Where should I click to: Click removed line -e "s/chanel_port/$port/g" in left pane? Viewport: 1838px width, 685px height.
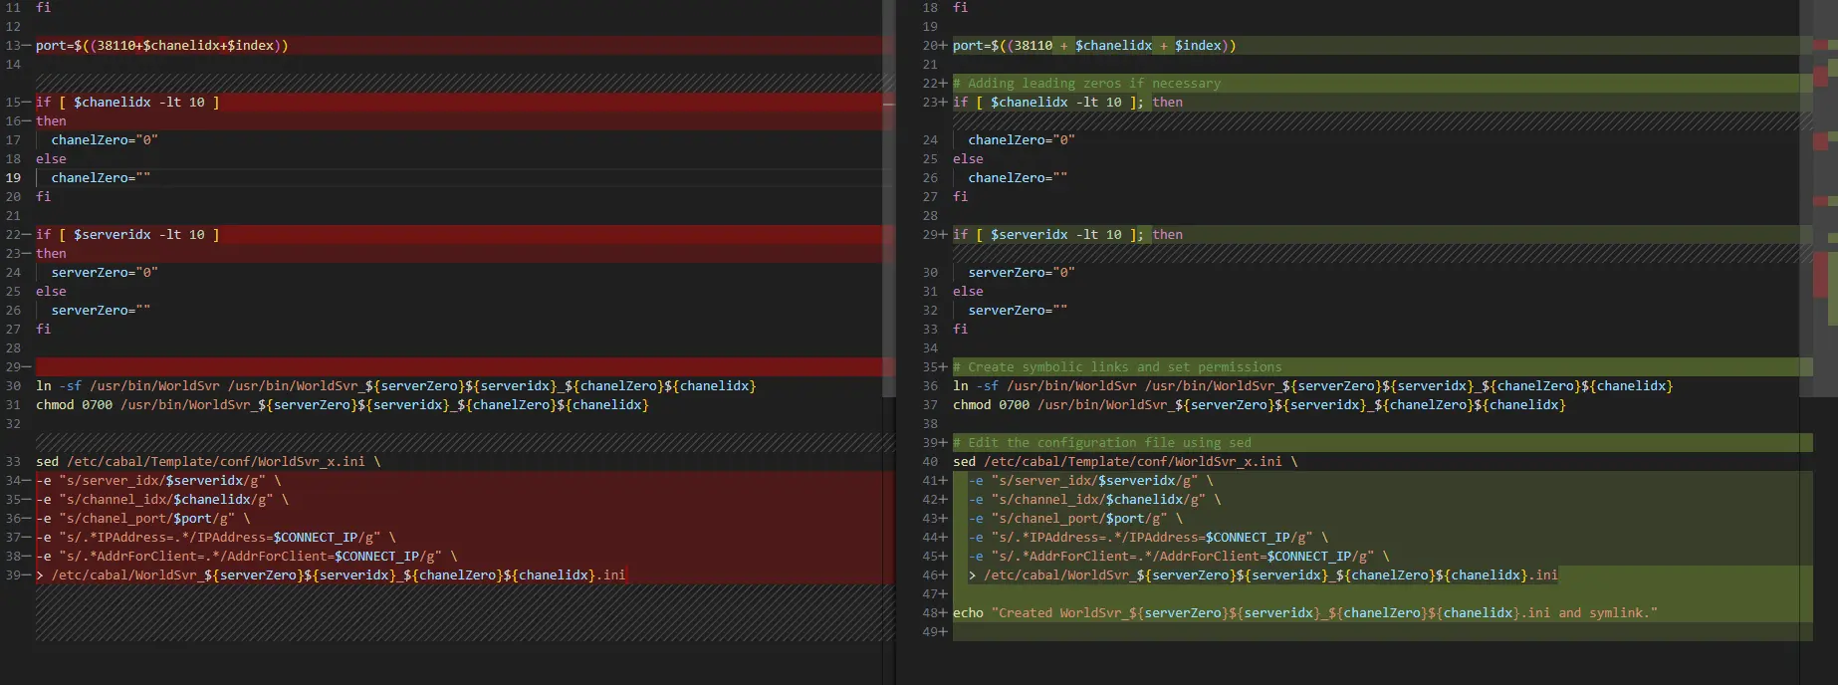[143, 518]
